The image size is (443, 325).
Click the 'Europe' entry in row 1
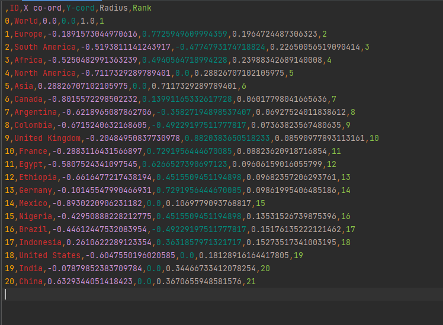point(28,34)
